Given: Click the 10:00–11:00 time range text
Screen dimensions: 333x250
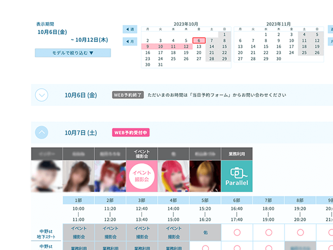Looking at the screenshot, I should pyautogui.click(x=78, y=214).
